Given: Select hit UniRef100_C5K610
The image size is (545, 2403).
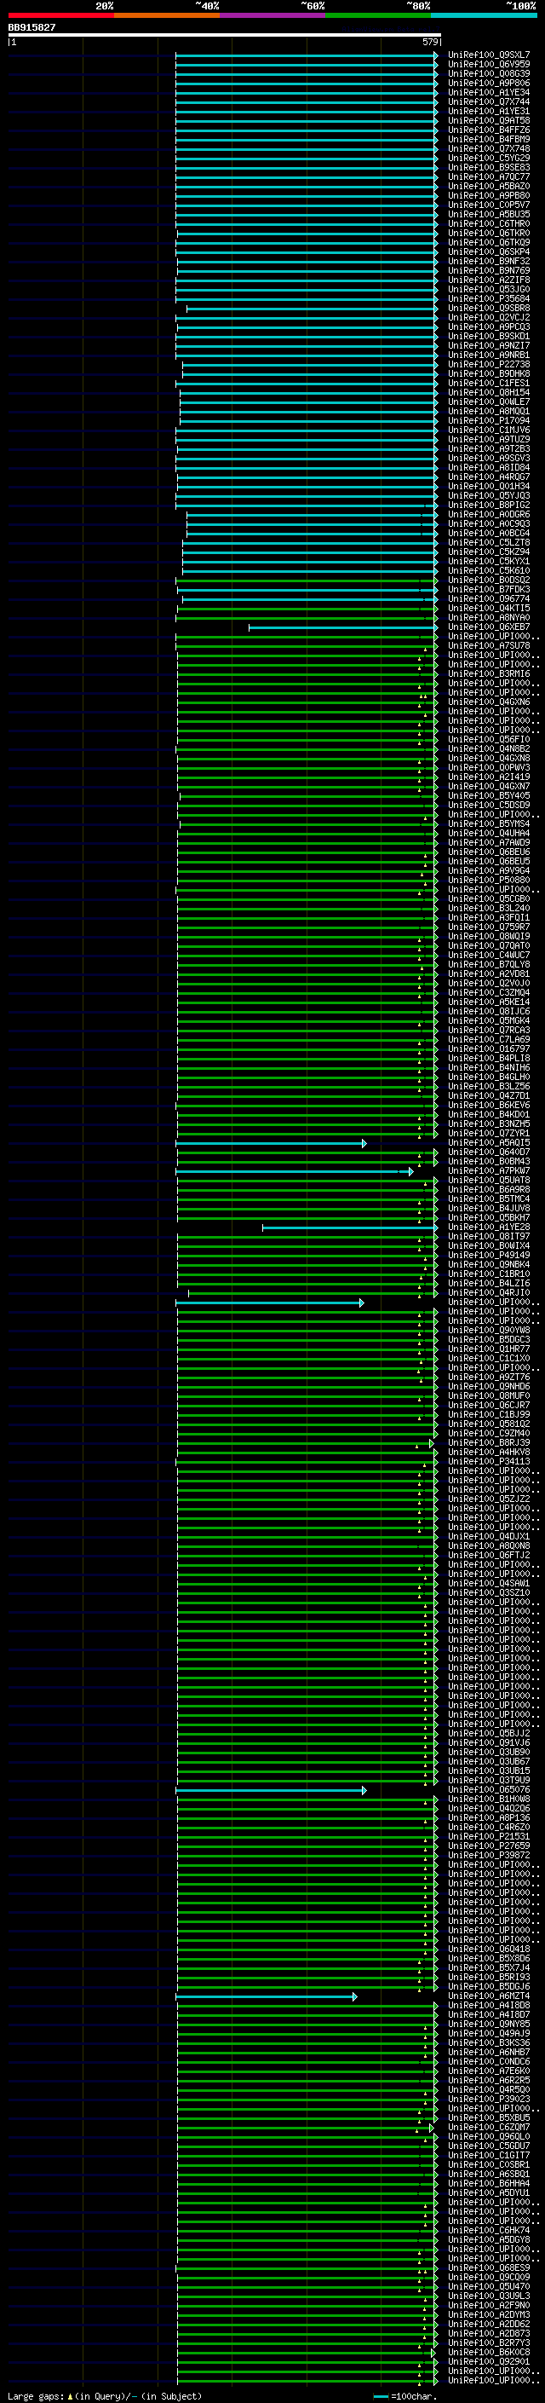Looking at the screenshot, I should coord(489,571).
